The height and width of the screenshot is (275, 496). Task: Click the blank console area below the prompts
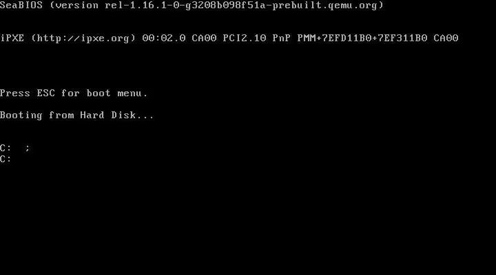[248, 218]
